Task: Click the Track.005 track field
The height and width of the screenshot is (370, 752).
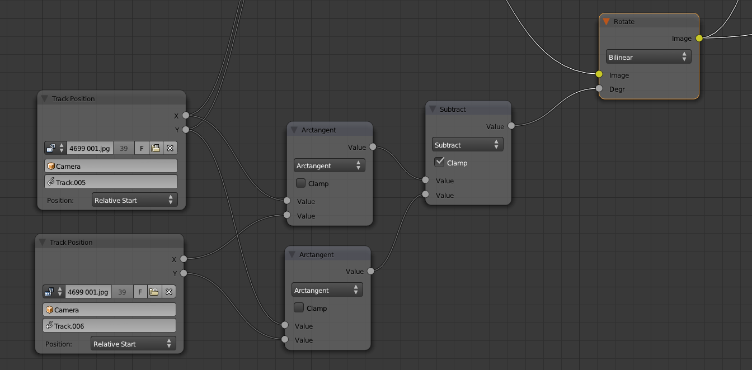Action: click(111, 182)
